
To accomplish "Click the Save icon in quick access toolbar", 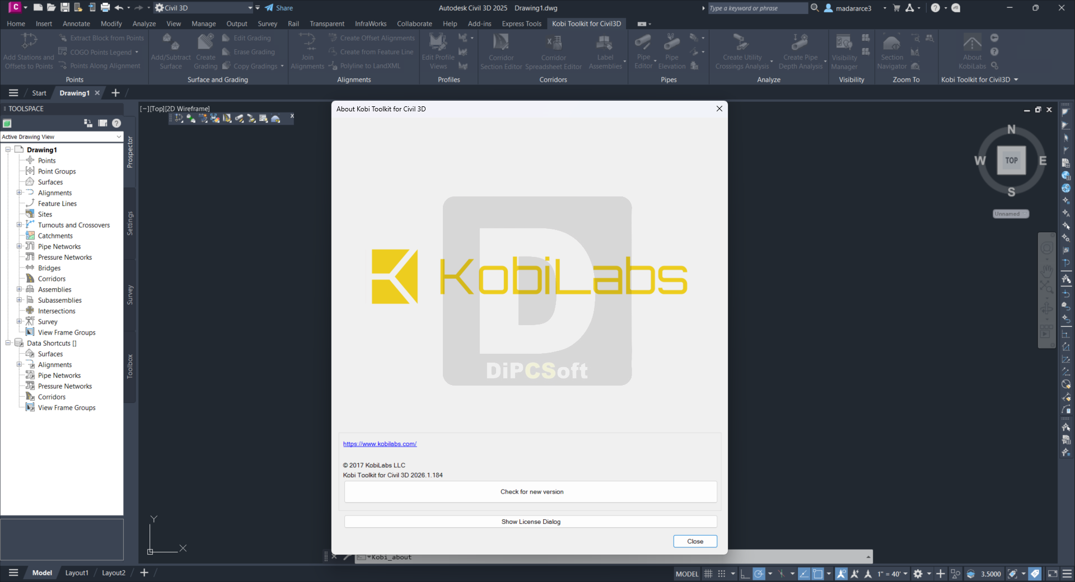I will pyautogui.click(x=65, y=8).
